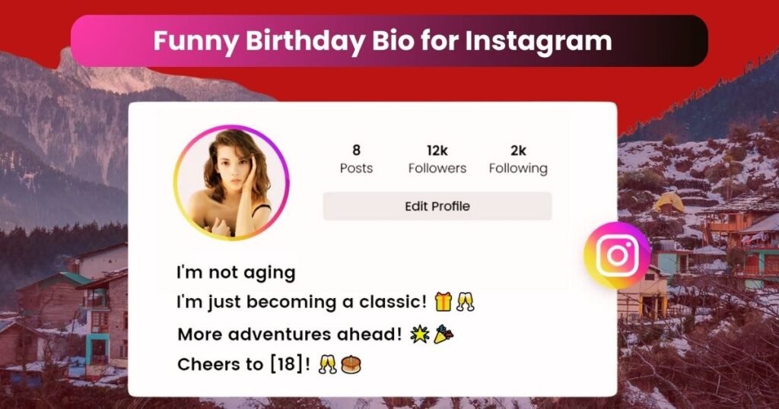The image size is (779, 409).
Task: Click the birthday cake emoji
Action: (x=351, y=365)
